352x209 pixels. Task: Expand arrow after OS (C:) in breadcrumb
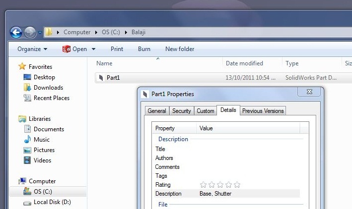click(x=126, y=33)
